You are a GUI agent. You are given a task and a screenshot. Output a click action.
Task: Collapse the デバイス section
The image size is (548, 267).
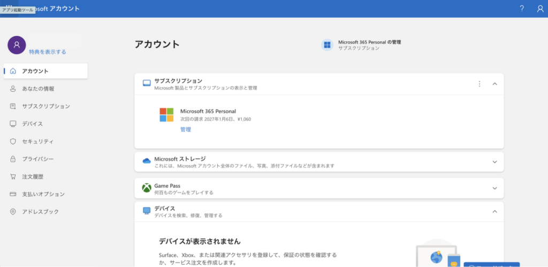pyautogui.click(x=494, y=211)
